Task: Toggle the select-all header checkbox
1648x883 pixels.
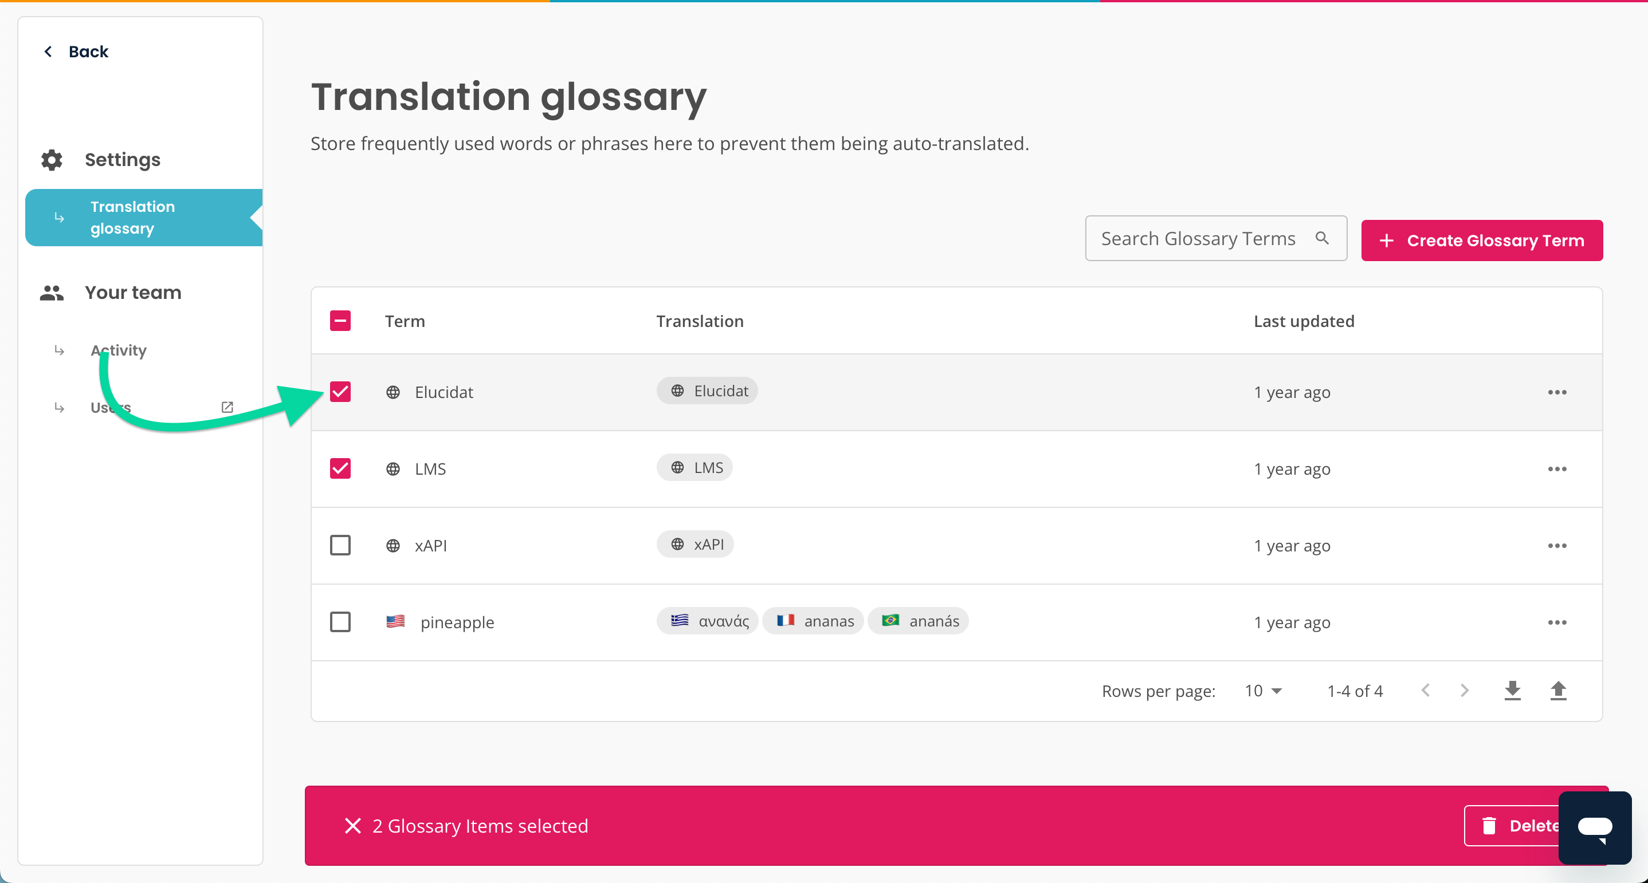Action: coord(340,321)
